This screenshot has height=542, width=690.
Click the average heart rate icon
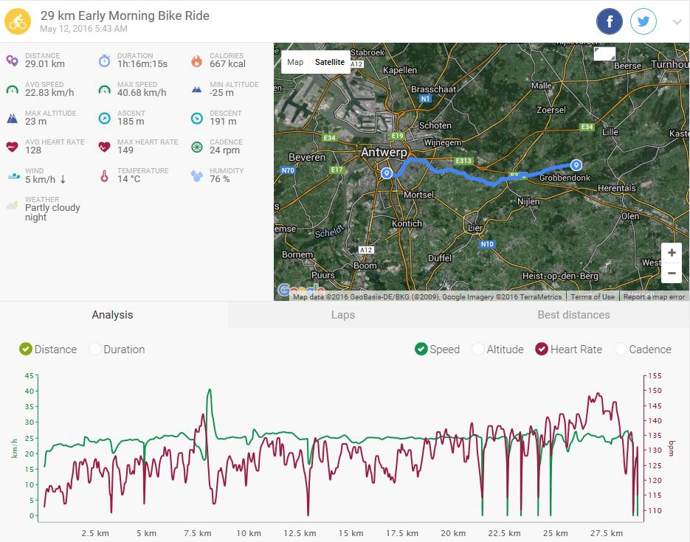(12, 147)
